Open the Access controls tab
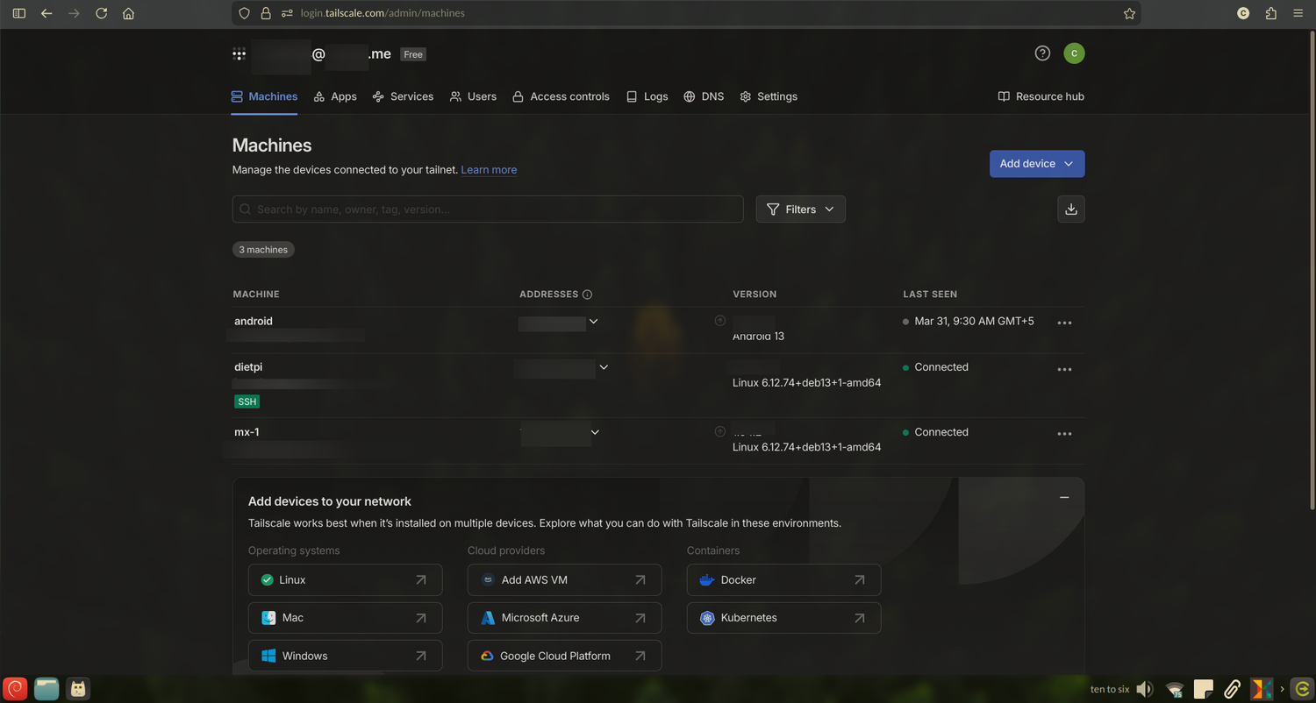 click(561, 96)
